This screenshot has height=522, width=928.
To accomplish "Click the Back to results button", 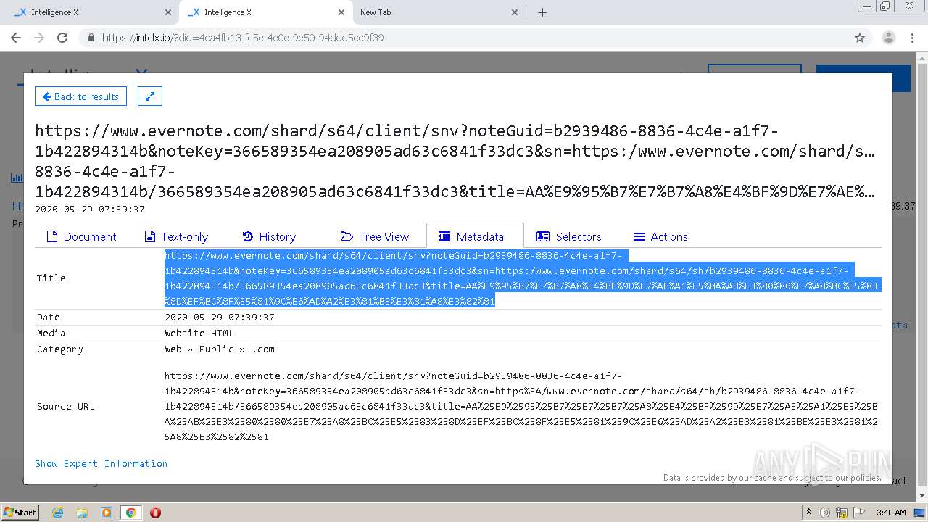I will pos(80,96).
